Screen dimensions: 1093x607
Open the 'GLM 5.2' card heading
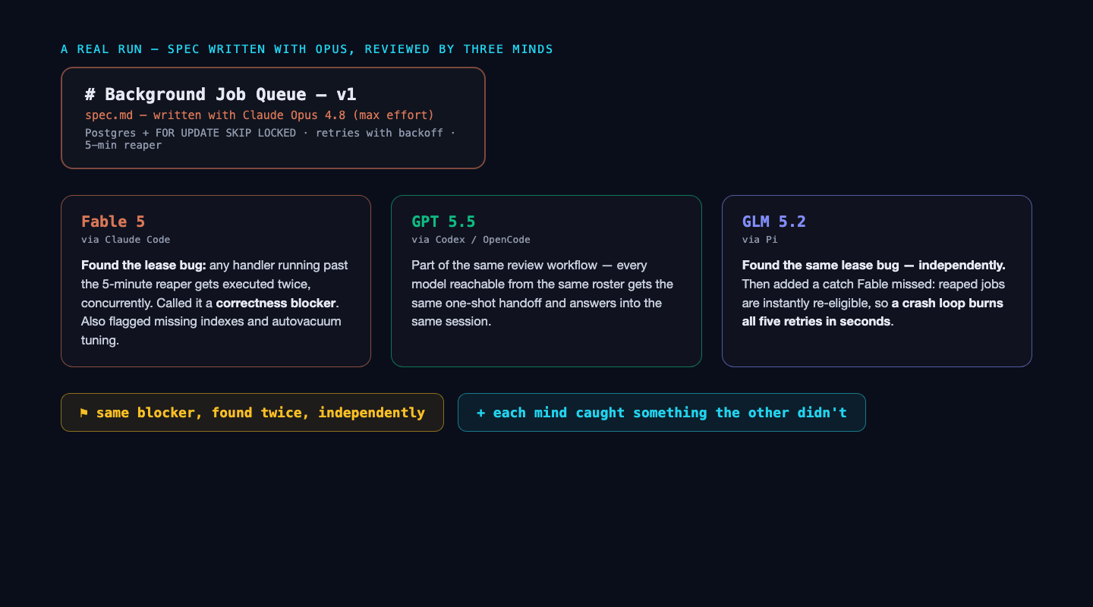pyautogui.click(x=774, y=222)
